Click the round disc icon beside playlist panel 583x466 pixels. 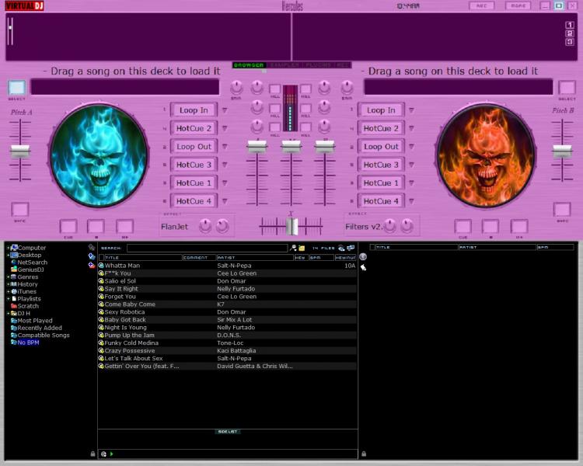point(363,256)
